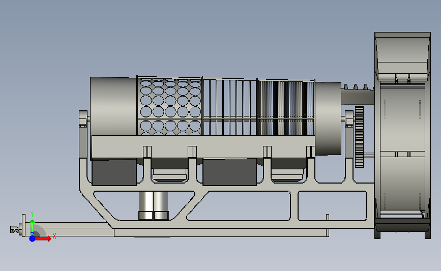Screen dimensions: 441x271
Task: Select the spiked feed shaft before the hopper
Action: [358, 95]
